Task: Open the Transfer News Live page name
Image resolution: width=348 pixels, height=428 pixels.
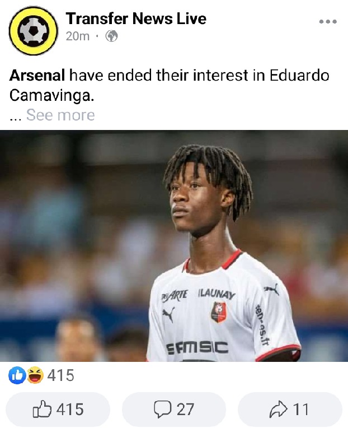Action: tap(136, 18)
